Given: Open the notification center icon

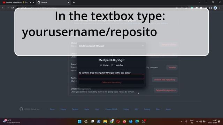Looking at the screenshot, I should tap(219, 122).
